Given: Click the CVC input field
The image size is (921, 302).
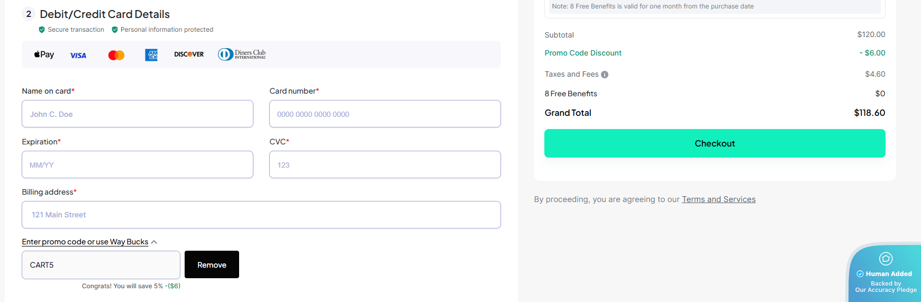Looking at the screenshot, I should 385,164.
